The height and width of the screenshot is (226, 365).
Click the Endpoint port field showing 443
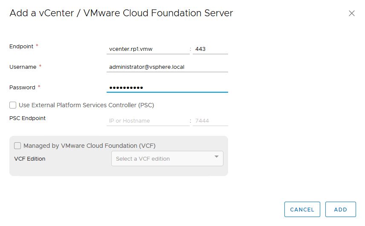point(210,49)
